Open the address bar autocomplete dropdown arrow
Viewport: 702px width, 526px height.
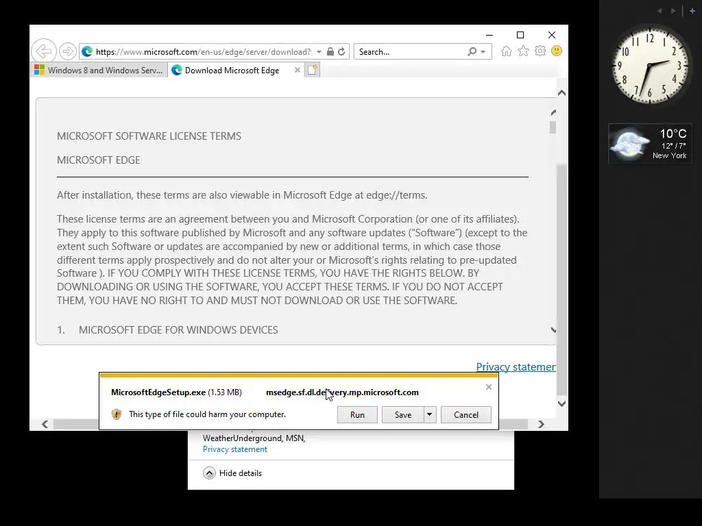point(319,52)
